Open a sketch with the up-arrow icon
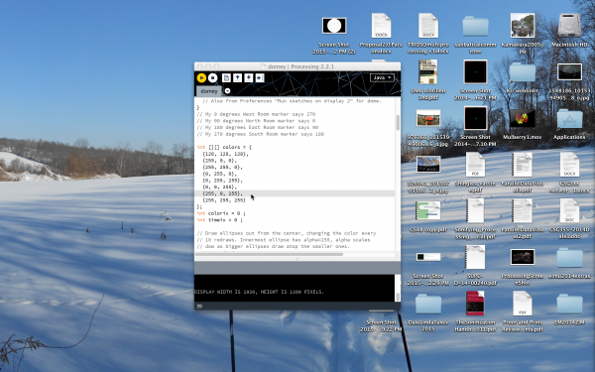 (237, 77)
